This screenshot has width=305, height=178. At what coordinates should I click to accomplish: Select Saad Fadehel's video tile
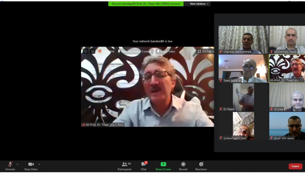pyautogui.click(x=243, y=68)
